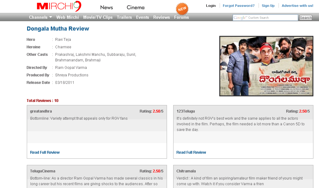Navigate to the Events section

[142, 17]
